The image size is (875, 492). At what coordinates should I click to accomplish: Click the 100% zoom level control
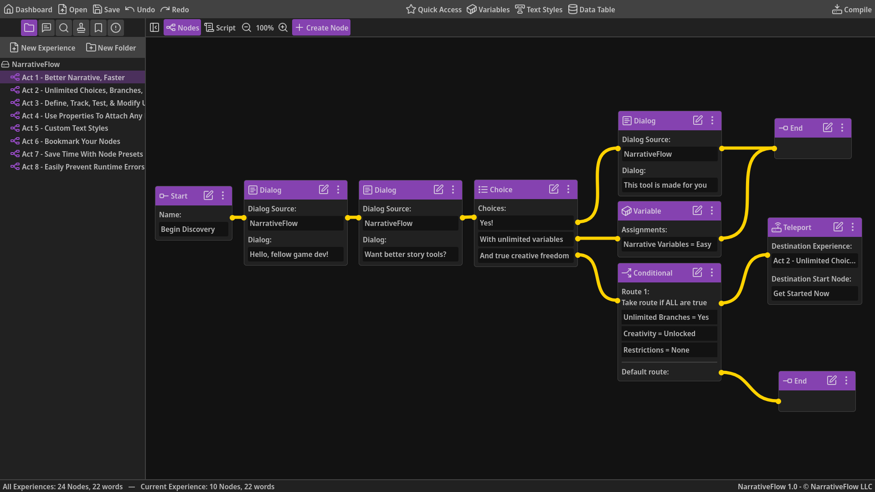coord(264,27)
